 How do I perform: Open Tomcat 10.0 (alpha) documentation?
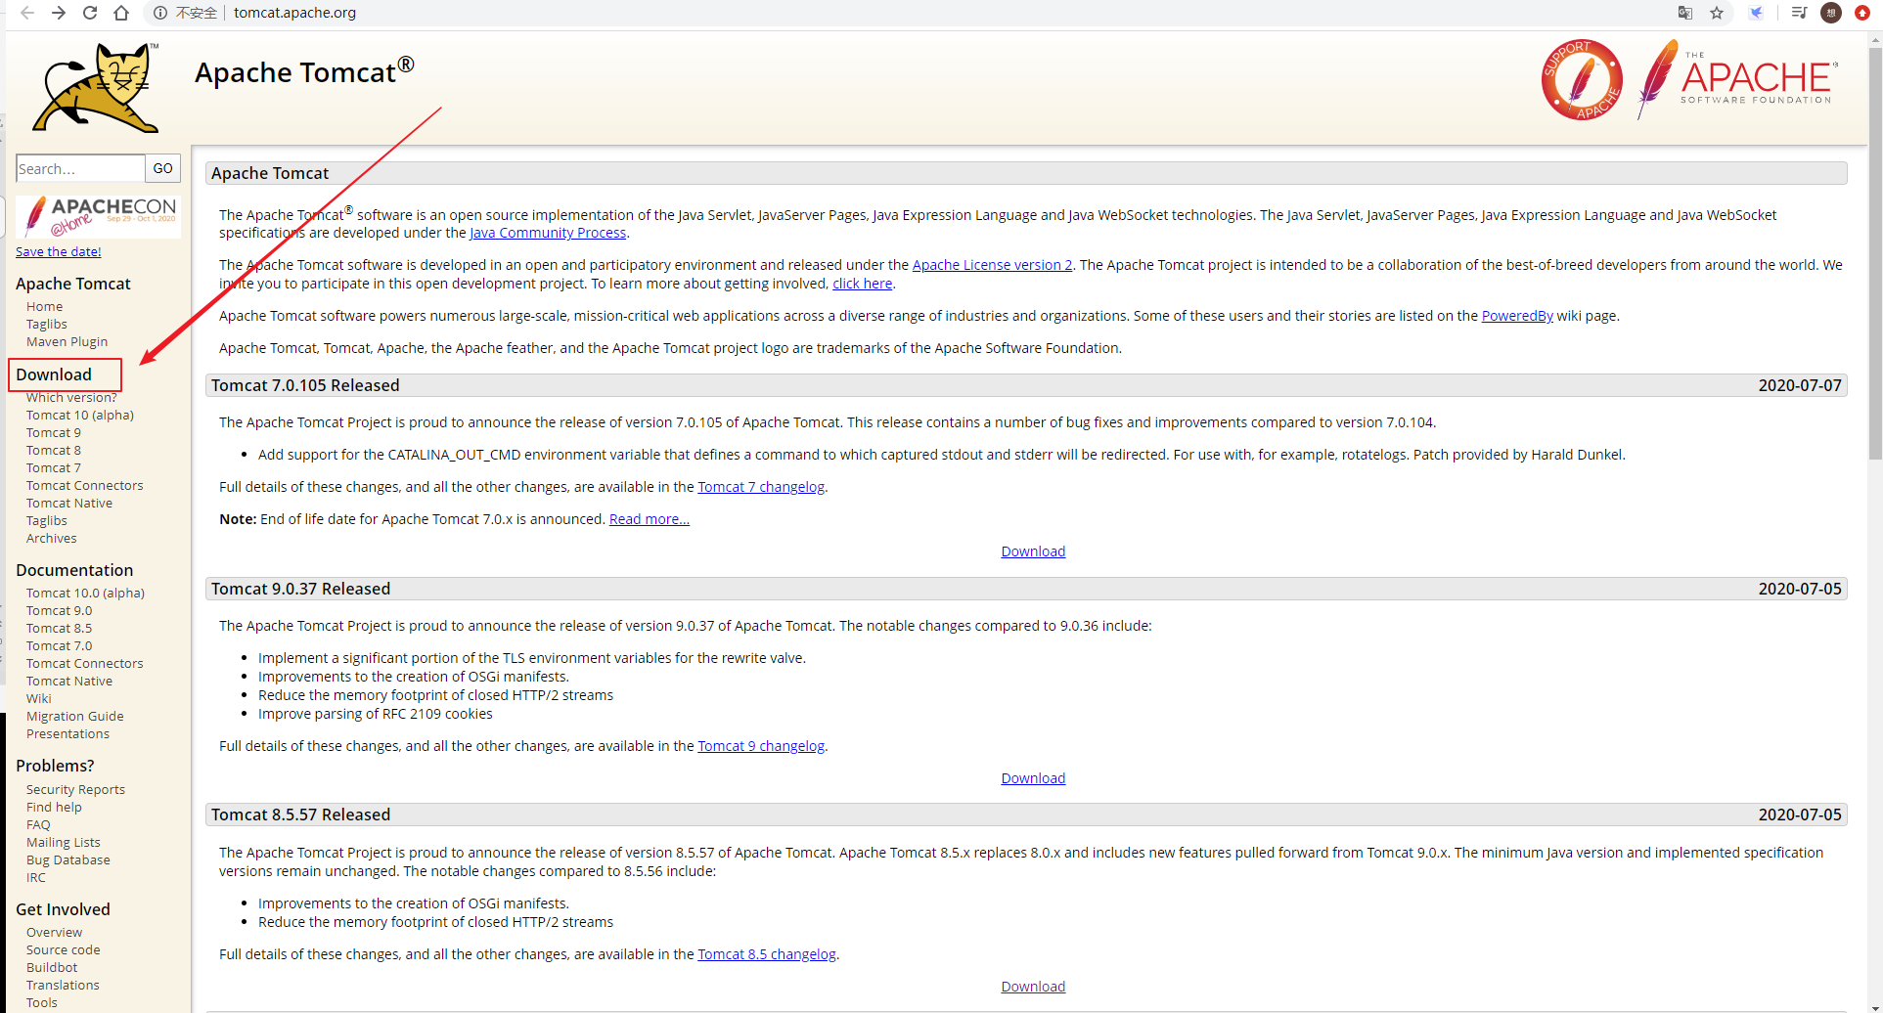click(x=85, y=593)
